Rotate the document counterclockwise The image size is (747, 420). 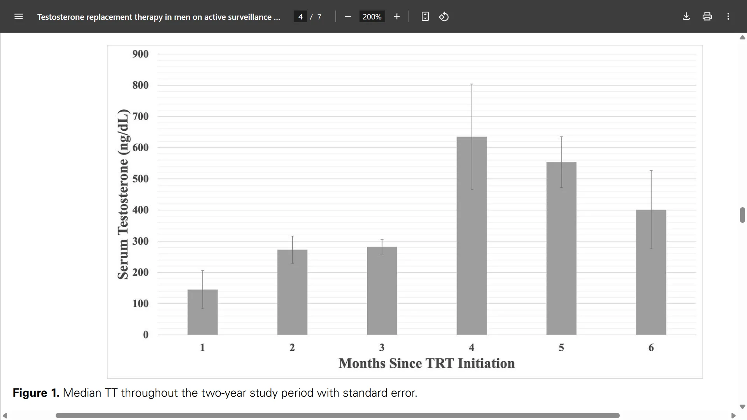[x=444, y=16]
